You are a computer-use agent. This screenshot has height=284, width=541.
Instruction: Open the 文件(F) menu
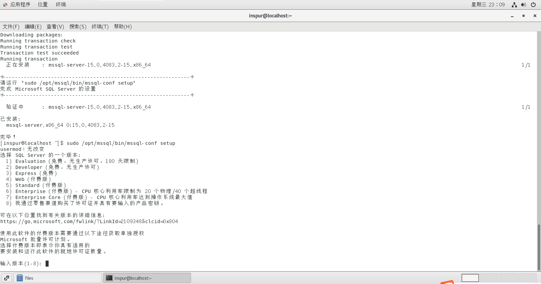11,27
